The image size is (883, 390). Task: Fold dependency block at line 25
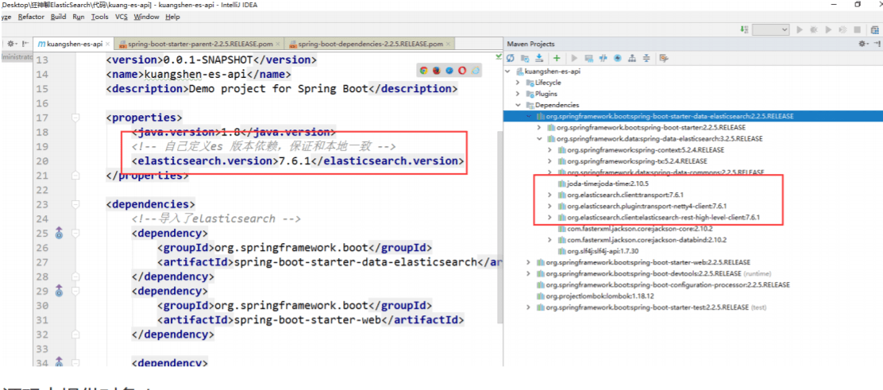(x=76, y=233)
